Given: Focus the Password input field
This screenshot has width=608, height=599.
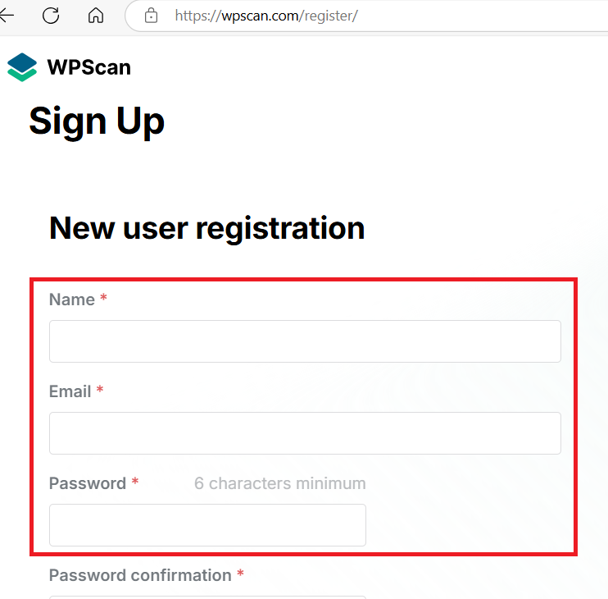Looking at the screenshot, I should click(207, 525).
